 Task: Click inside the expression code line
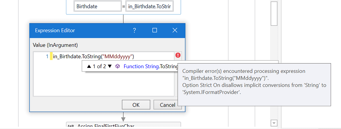[94, 57]
